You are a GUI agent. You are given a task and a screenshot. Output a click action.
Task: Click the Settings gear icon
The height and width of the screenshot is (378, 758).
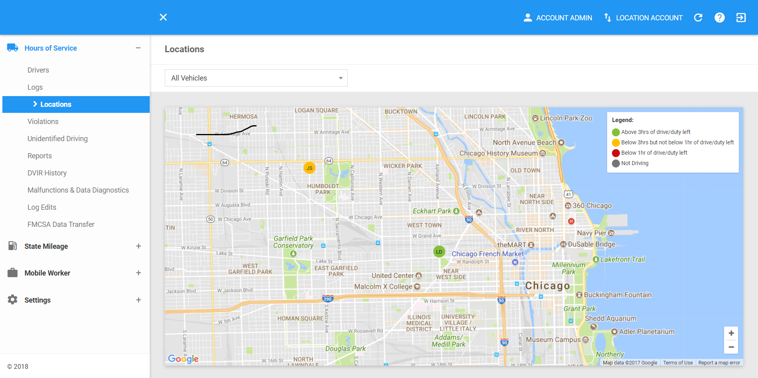coord(12,299)
